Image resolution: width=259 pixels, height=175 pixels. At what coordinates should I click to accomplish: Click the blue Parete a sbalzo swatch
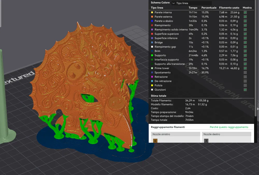pos(152,21)
